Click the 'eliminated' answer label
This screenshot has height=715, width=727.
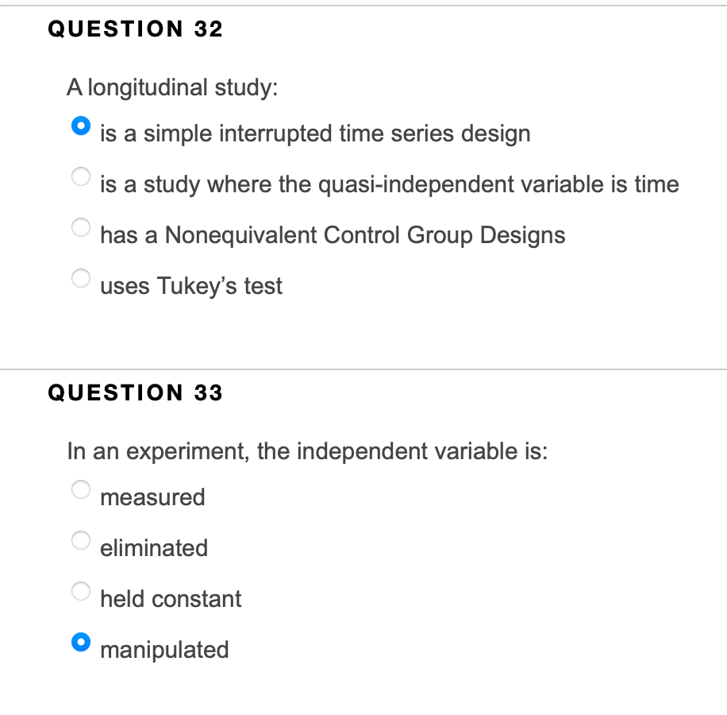coord(154,548)
